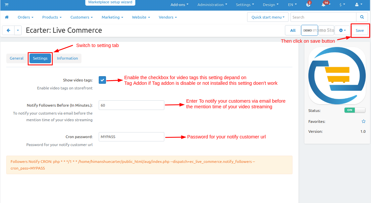Expand the Products menu
Viewport: 371px width, 203px height.
52,17
